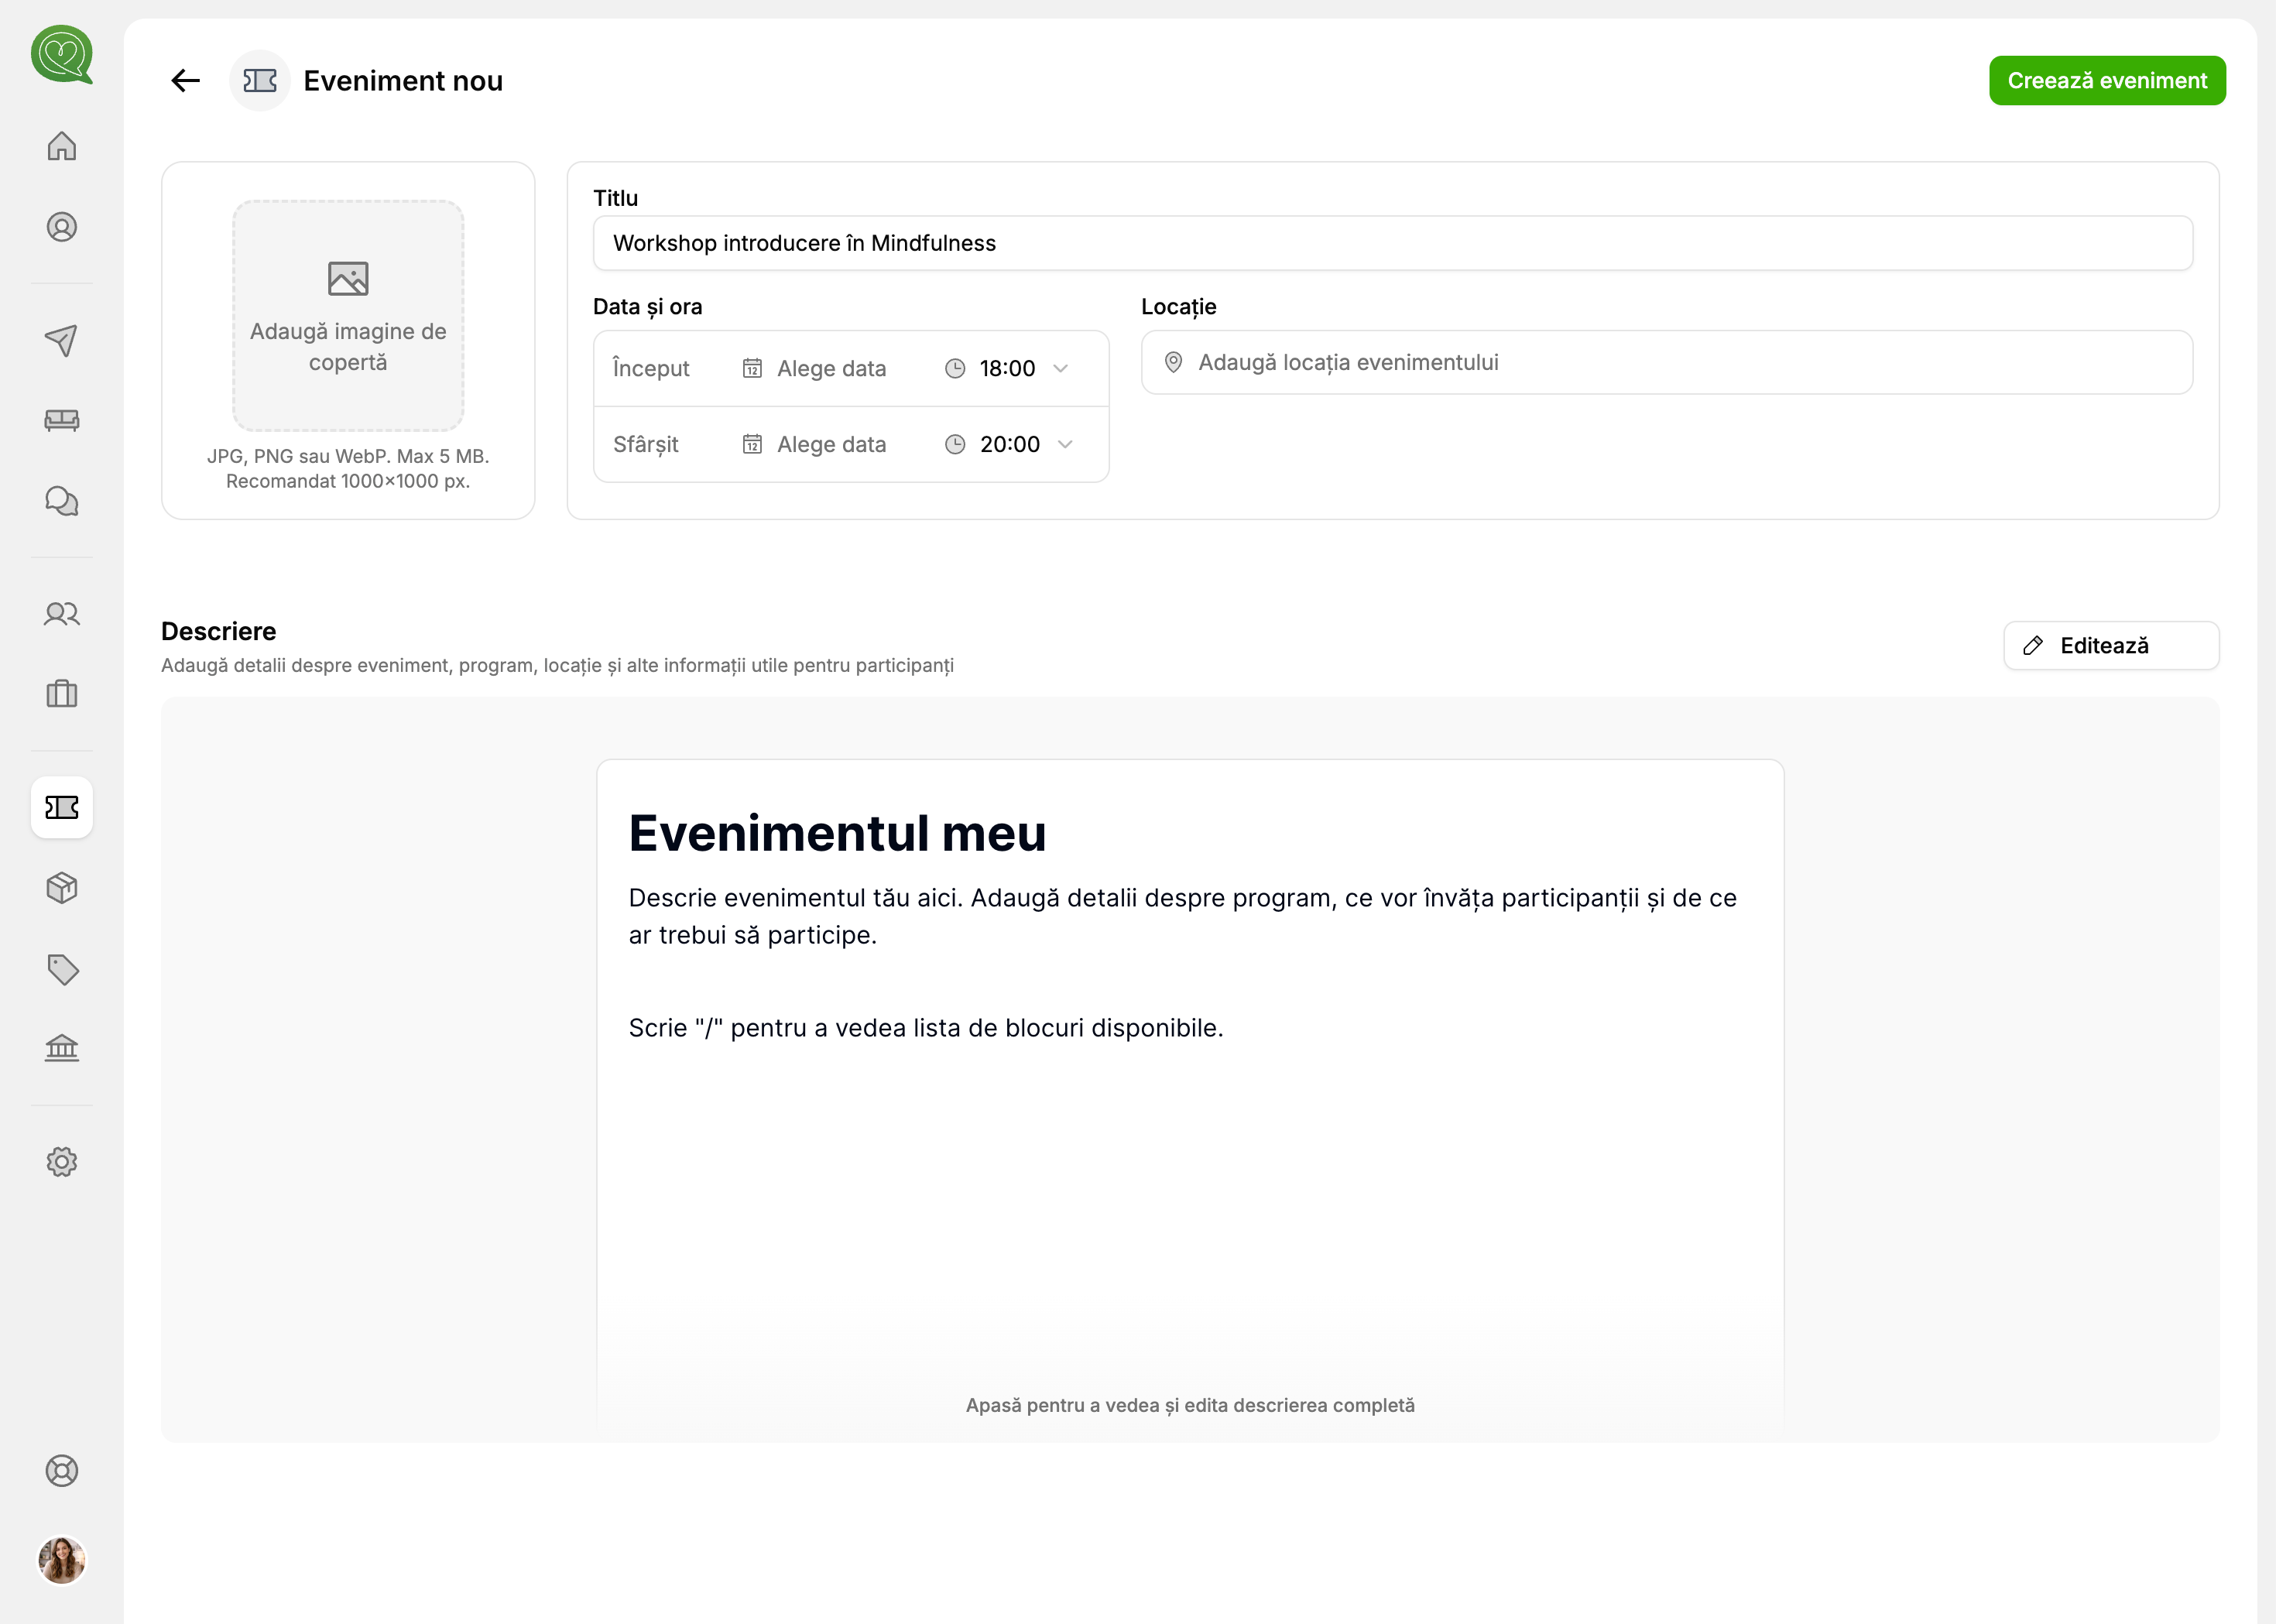Open the briefcase icon in sidebar

[x=62, y=694]
